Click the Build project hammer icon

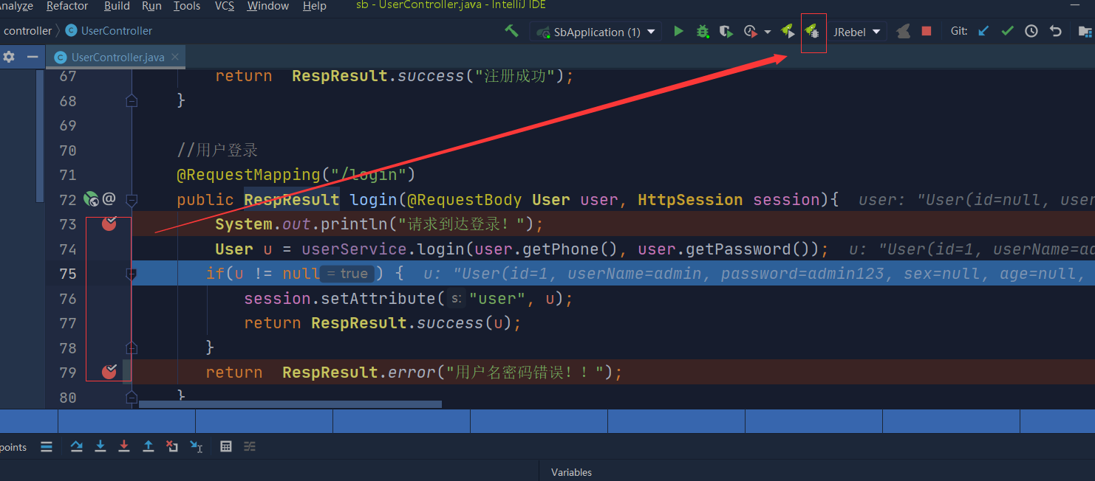[511, 31]
